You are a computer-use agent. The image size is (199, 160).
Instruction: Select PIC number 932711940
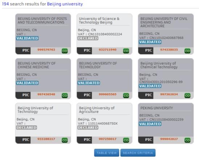(108, 50)
